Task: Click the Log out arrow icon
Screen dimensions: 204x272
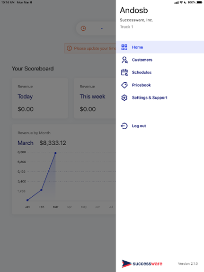Action: [x=124, y=126]
